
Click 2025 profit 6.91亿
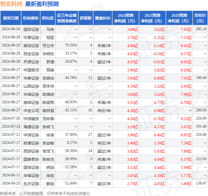pyautogui.click(x=159, y=62)
